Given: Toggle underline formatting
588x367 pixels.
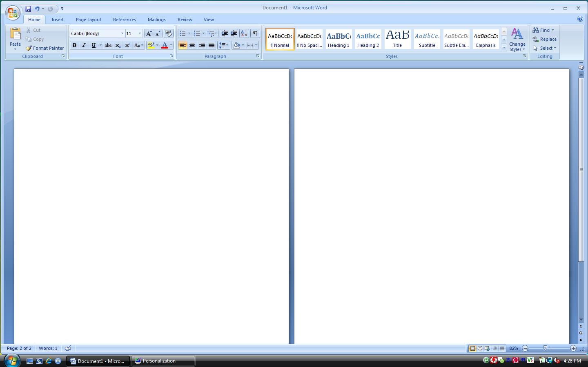Looking at the screenshot, I should 94,45.
